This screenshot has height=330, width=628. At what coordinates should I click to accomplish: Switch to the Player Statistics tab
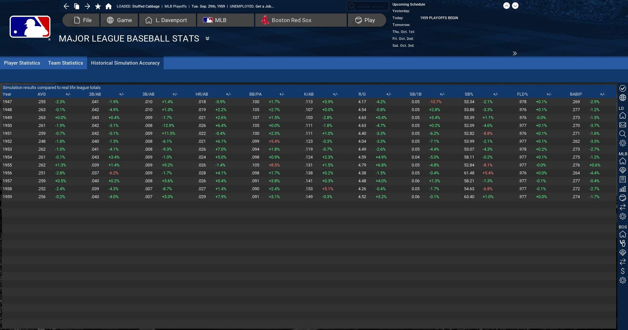[x=22, y=63]
